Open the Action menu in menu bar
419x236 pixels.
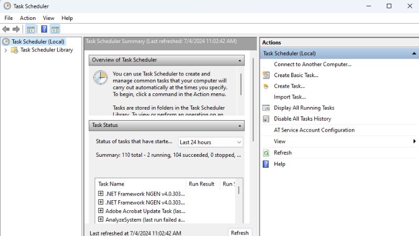coord(28,18)
